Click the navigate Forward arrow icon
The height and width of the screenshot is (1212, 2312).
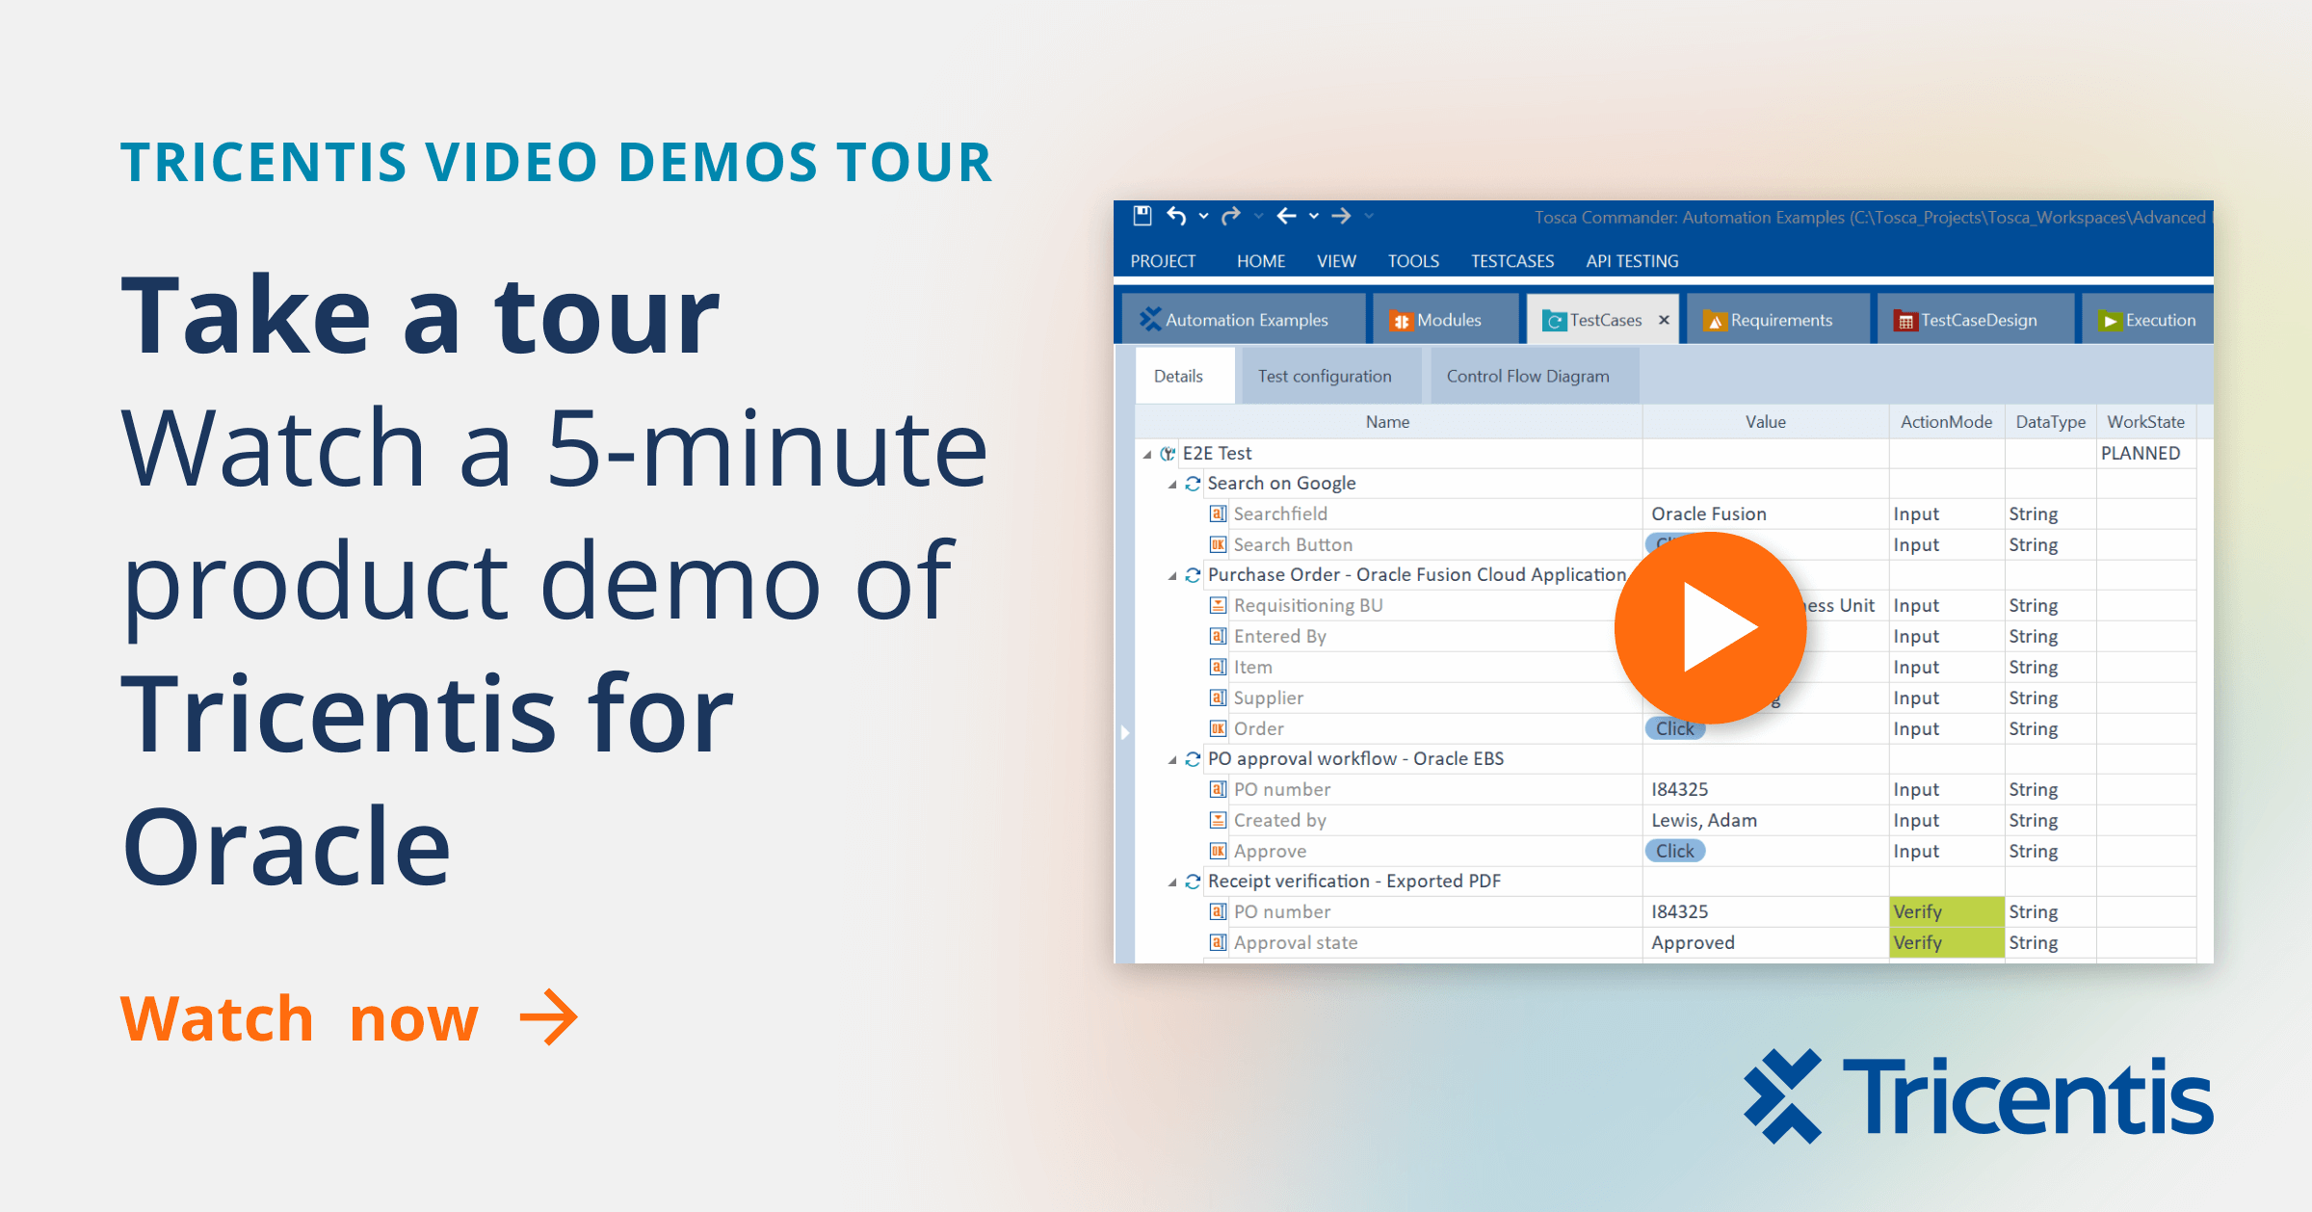point(1341,216)
